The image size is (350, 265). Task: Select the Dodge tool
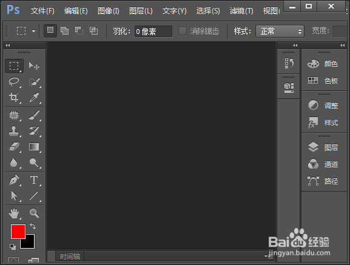(x=34, y=163)
